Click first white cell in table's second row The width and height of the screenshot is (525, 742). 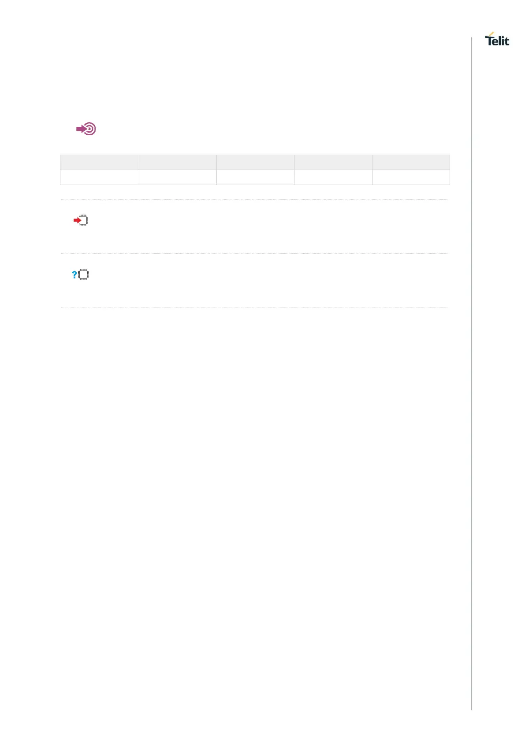click(x=99, y=177)
